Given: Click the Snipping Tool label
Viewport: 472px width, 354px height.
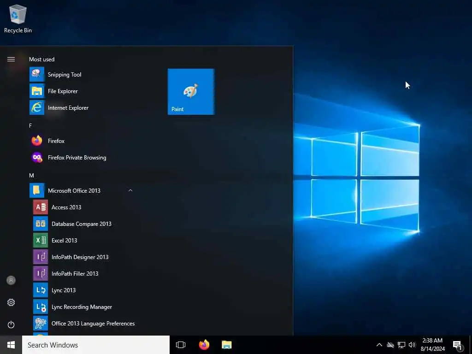Looking at the screenshot, I should coord(65,75).
